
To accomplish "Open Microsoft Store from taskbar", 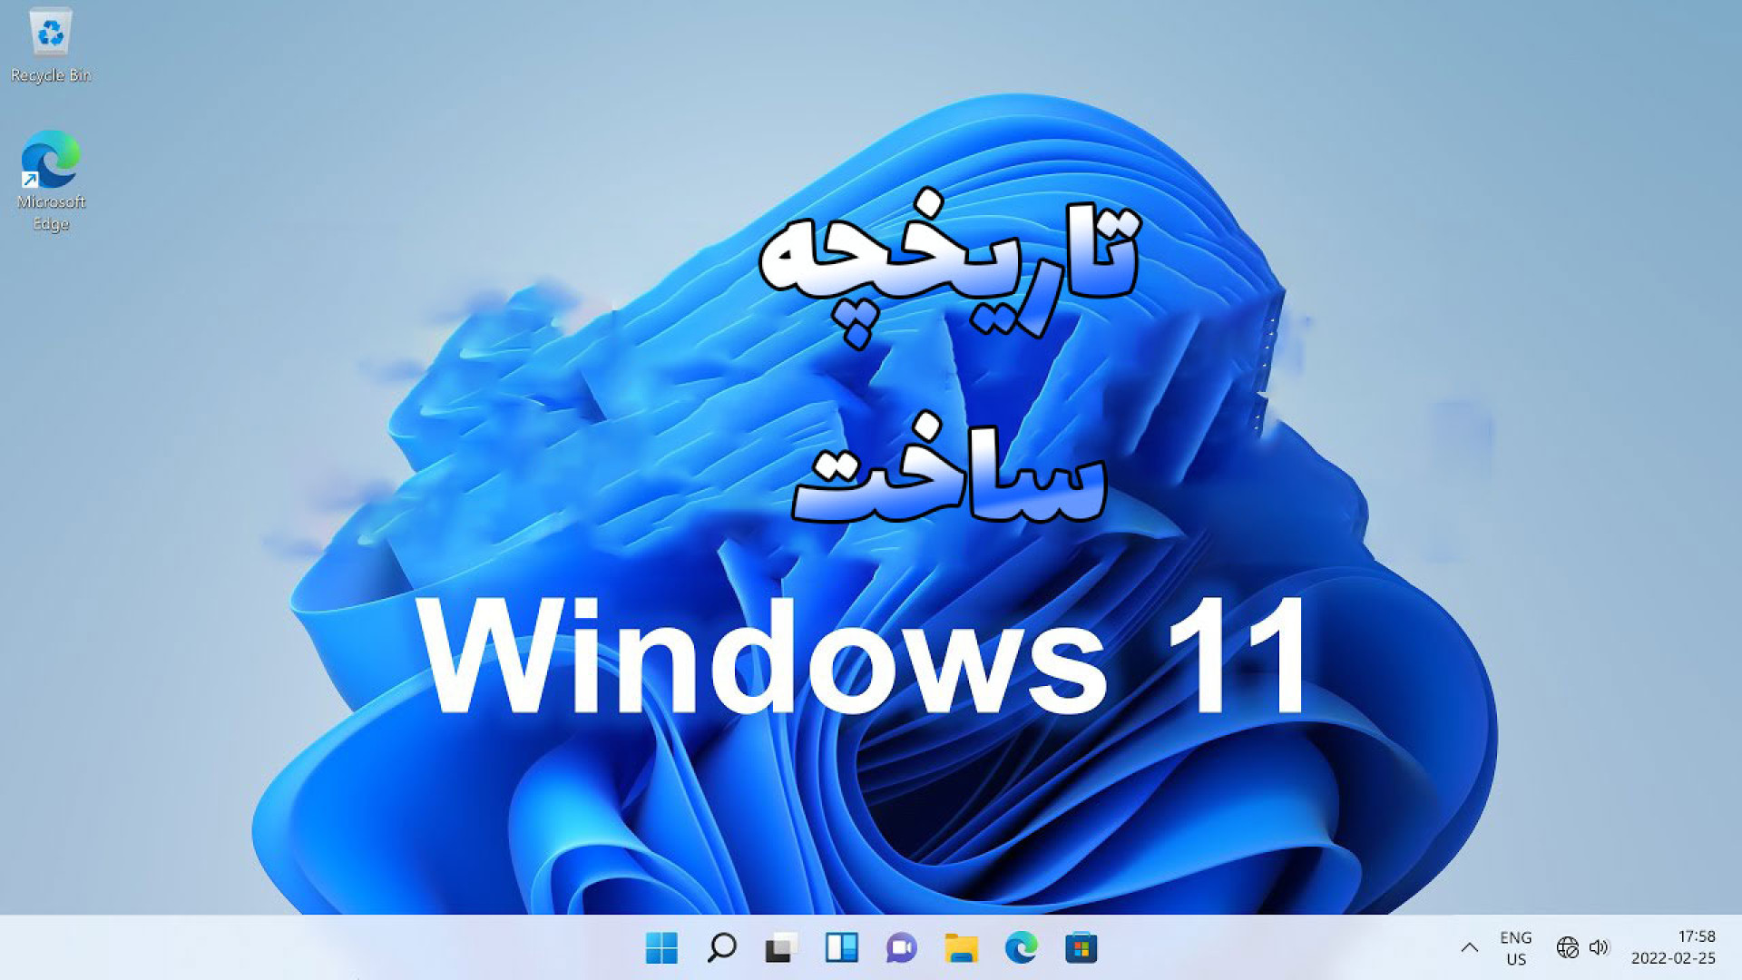I will pyautogui.click(x=1081, y=948).
